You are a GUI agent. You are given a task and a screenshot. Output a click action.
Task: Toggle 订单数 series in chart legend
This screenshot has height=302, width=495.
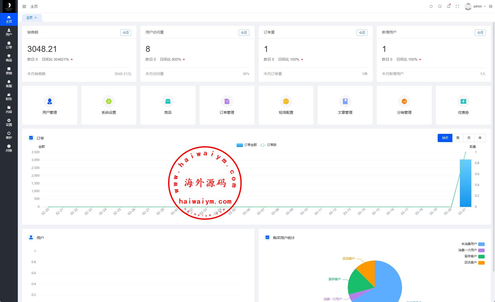coord(268,145)
